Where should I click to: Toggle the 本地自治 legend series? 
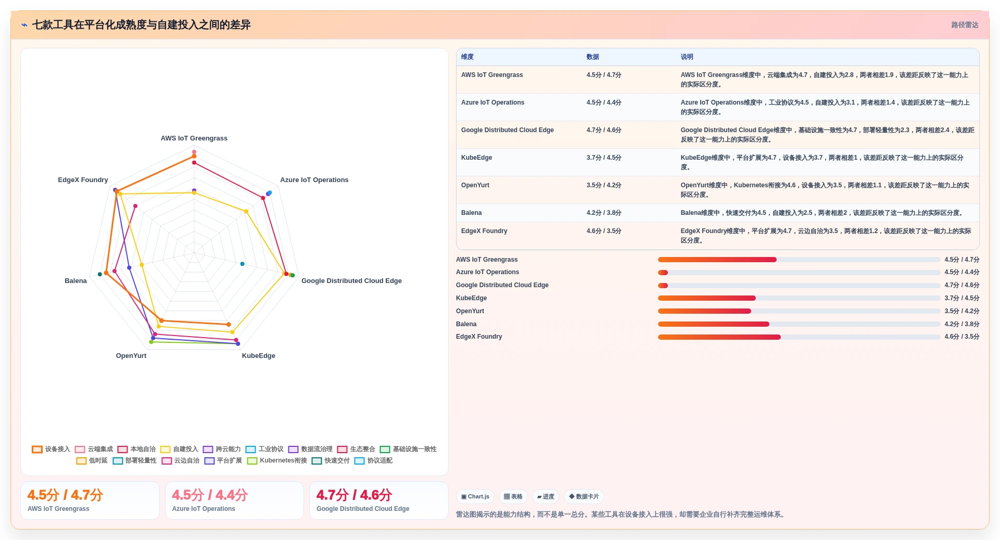pyautogui.click(x=136, y=449)
